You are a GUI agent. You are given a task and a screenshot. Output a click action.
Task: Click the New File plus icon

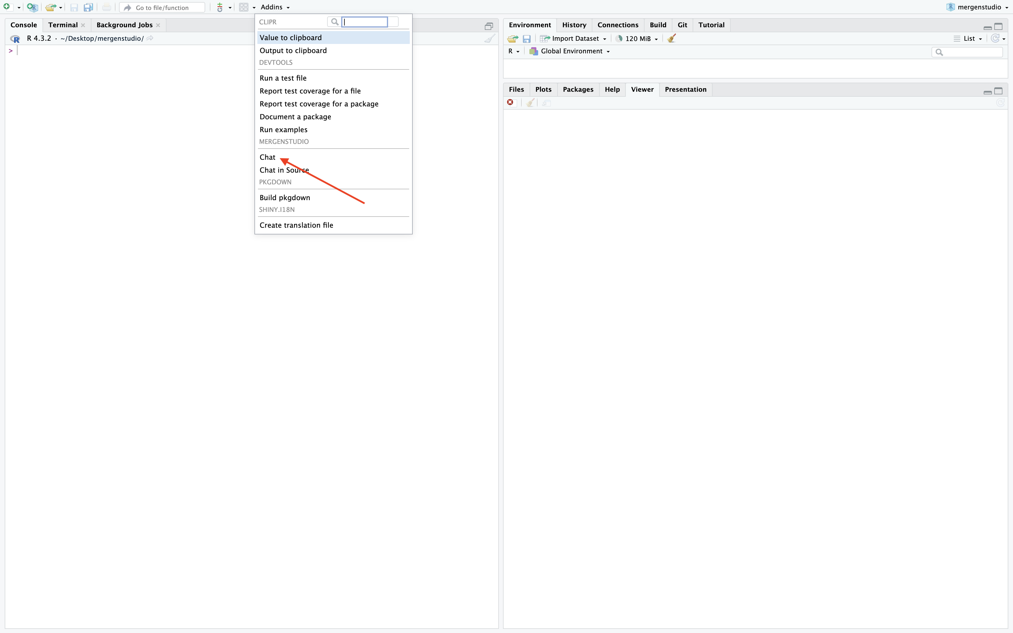click(7, 7)
